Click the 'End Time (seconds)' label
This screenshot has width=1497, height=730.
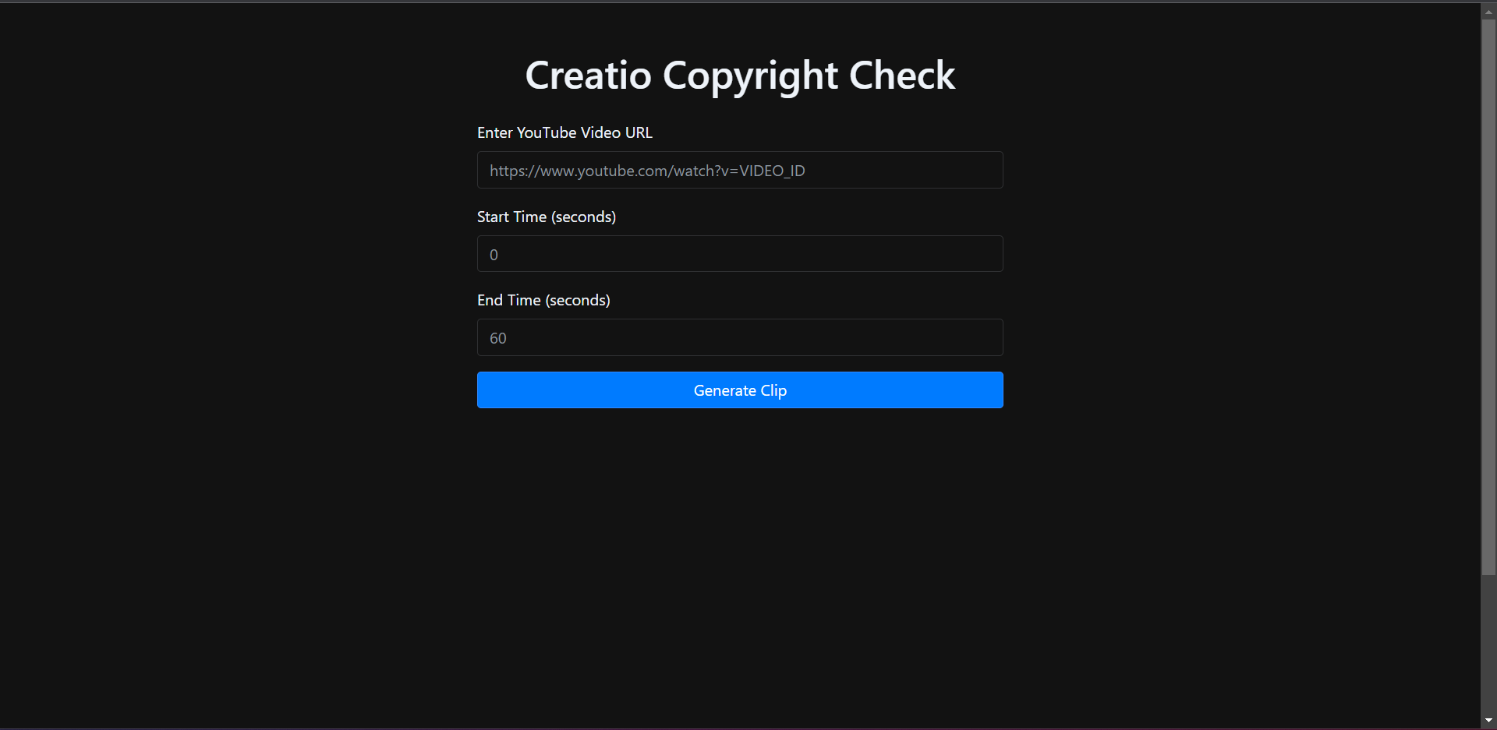(x=543, y=300)
